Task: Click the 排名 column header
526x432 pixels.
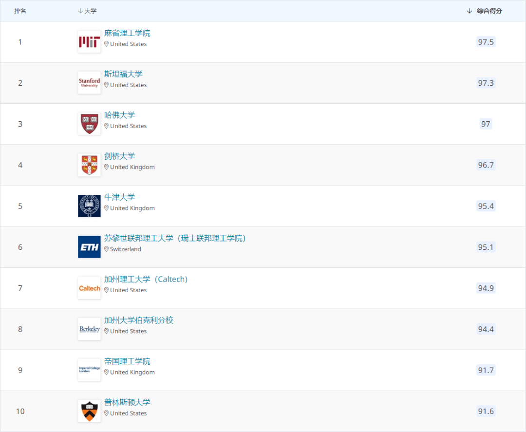Action: coord(20,11)
